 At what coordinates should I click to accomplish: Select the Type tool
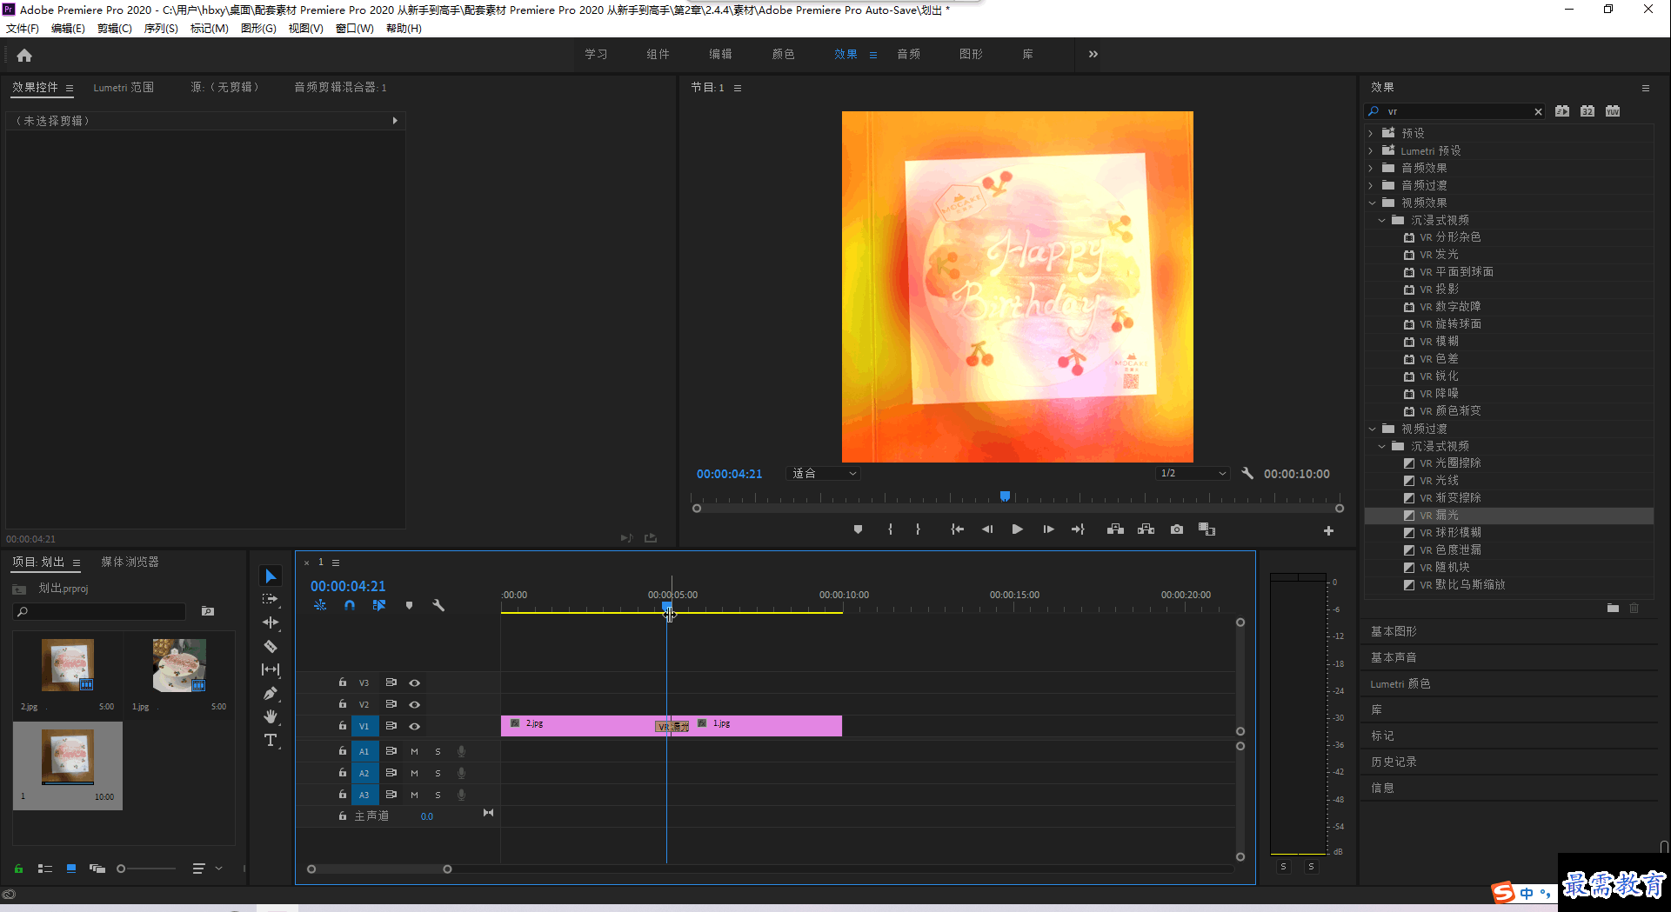click(271, 740)
